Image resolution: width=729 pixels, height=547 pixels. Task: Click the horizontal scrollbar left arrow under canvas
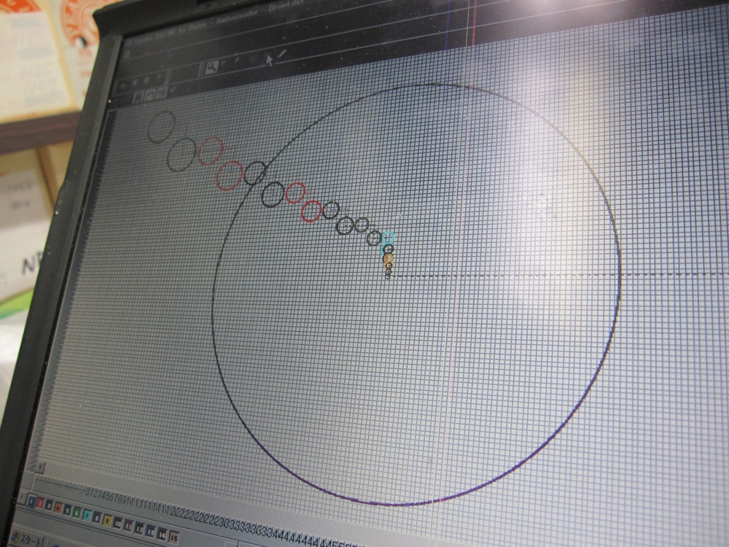[x=42, y=468]
